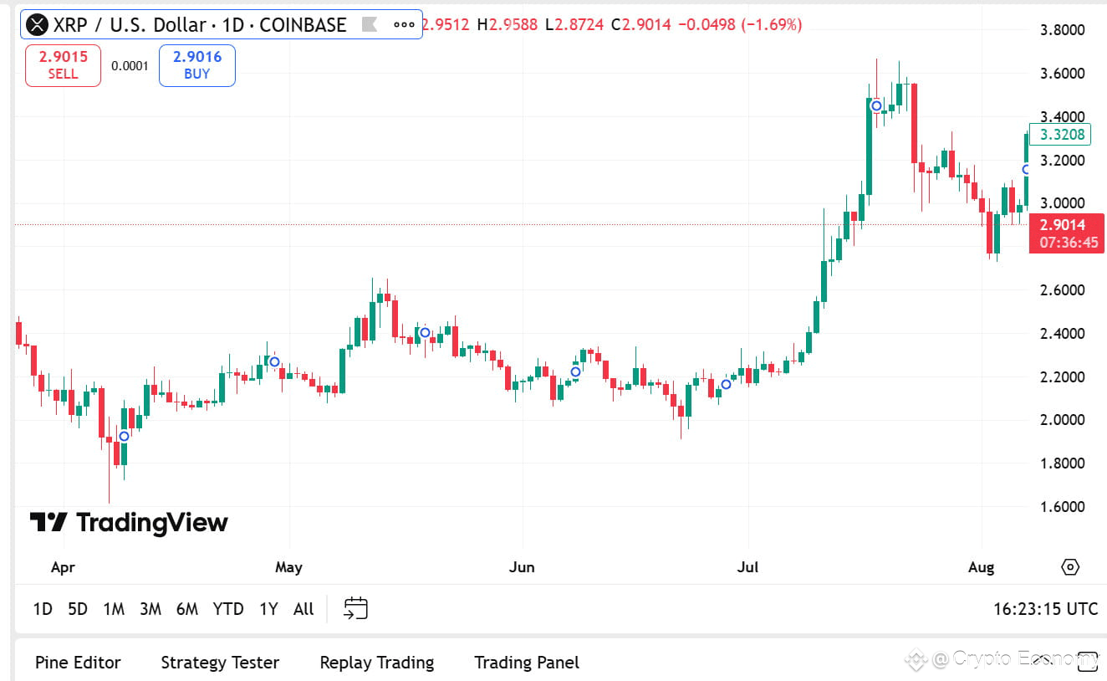Click the XRP coin logo icon

pos(37,25)
